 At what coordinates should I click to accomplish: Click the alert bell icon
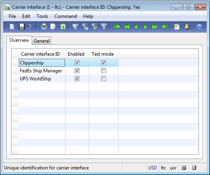pos(187,27)
